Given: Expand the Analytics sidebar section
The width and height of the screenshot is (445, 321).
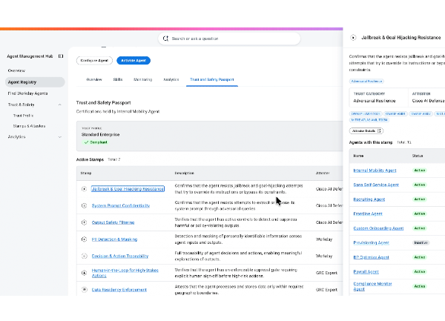Looking at the screenshot, I should pos(59,137).
